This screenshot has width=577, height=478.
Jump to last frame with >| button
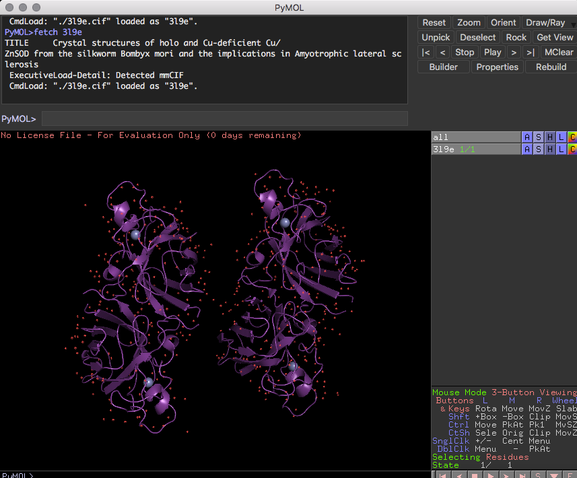tap(531, 53)
